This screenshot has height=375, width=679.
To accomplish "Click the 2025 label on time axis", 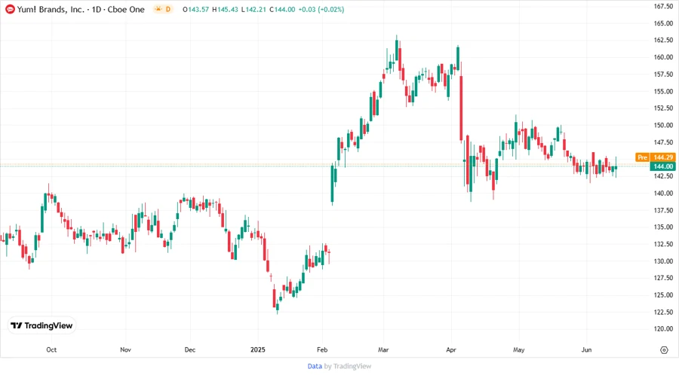I will [x=258, y=349].
